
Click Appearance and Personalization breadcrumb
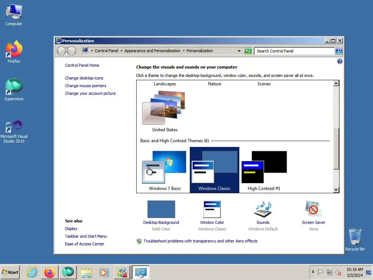[x=152, y=51]
